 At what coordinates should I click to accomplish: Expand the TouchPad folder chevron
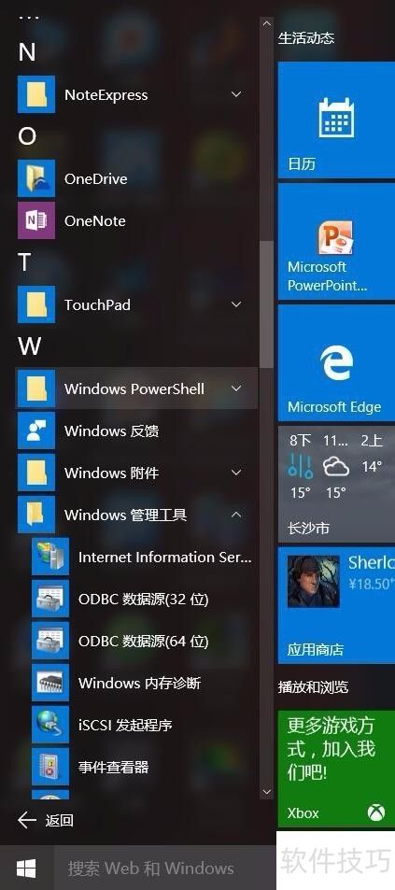coord(236,304)
